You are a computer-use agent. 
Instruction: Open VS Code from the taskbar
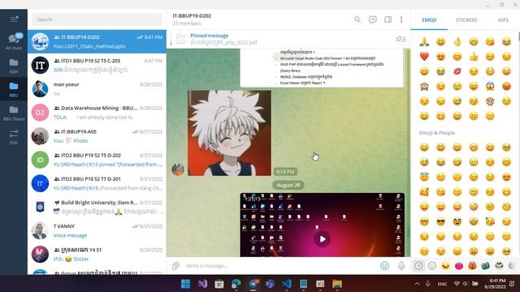pos(287,284)
